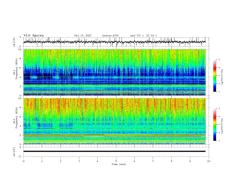Click the 2 kHz tick of the ch.1 spectrogram
This screenshot has width=235, height=181.
pyautogui.click(x=21, y=86)
